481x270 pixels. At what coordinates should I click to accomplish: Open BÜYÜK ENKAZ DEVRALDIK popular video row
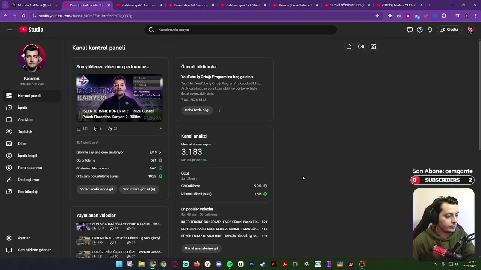pyautogui.click(x=224, y=236)
